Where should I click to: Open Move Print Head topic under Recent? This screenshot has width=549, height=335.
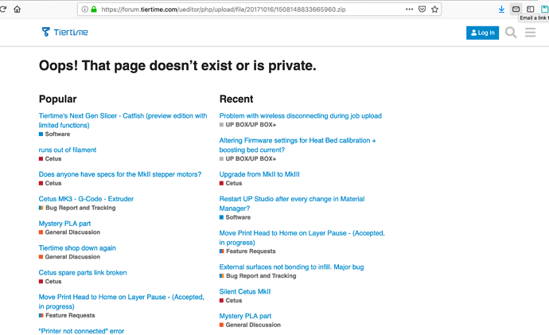(302, 238)
